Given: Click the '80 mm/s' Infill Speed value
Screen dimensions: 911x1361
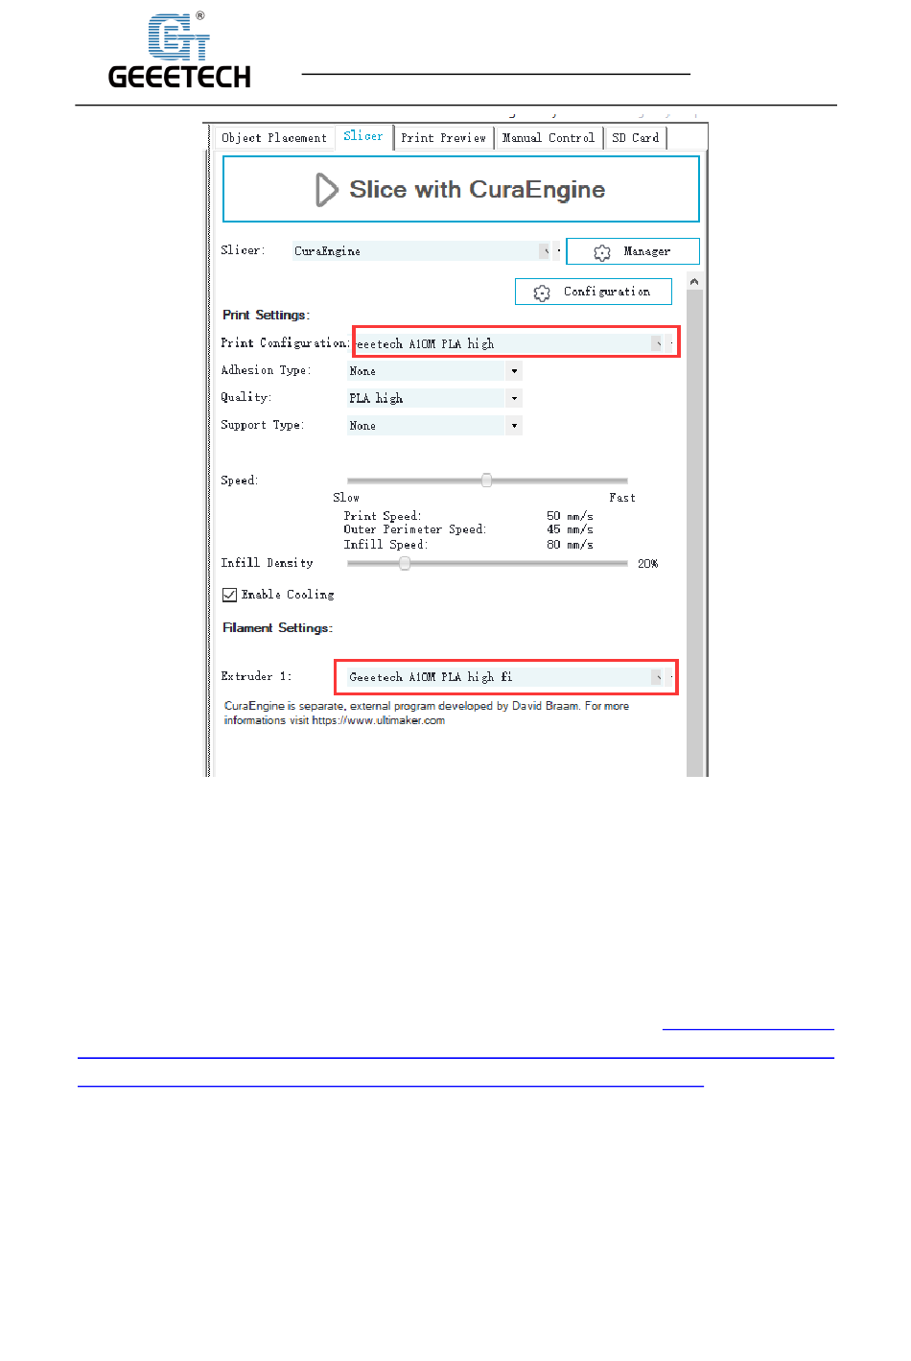Looking at the screenshot, I should tap(570, 545).
